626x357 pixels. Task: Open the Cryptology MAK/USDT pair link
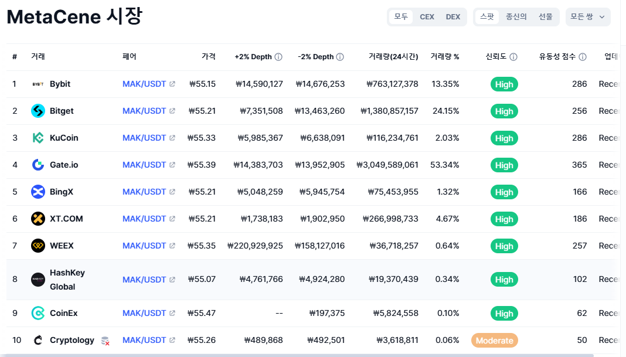point(144,340)
